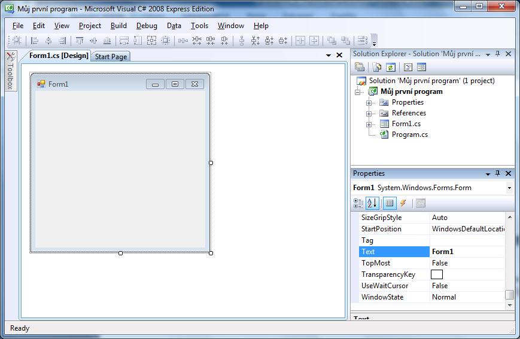Image resolution: width=520 pixels, height=339 pixels.
Task: Toggle auto-hide pushpin on Properties panel
Action: point(497,173)
